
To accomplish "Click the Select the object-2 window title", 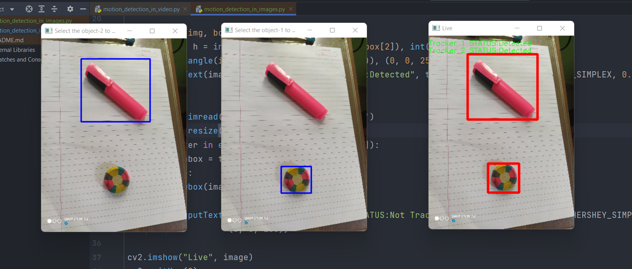I will click(85, 31).
